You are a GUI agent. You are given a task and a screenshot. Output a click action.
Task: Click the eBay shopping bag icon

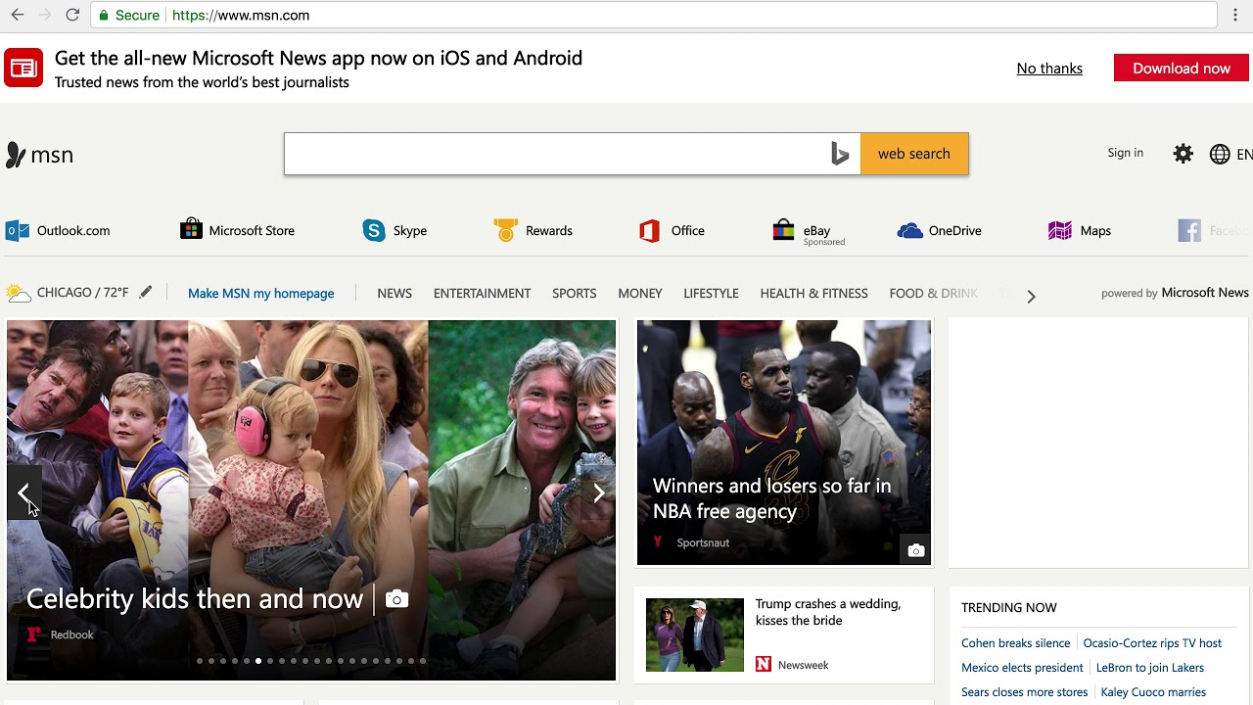pyautogui.click(x=783, y=230)
